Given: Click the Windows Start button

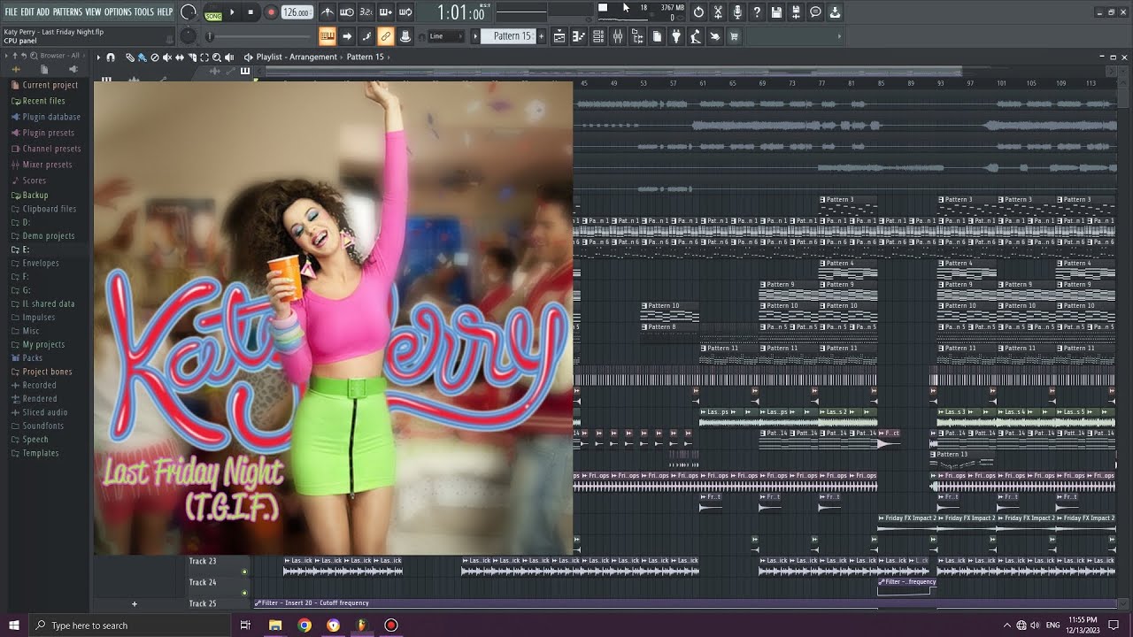Looking at the screenshot, I should click(13, 625).
